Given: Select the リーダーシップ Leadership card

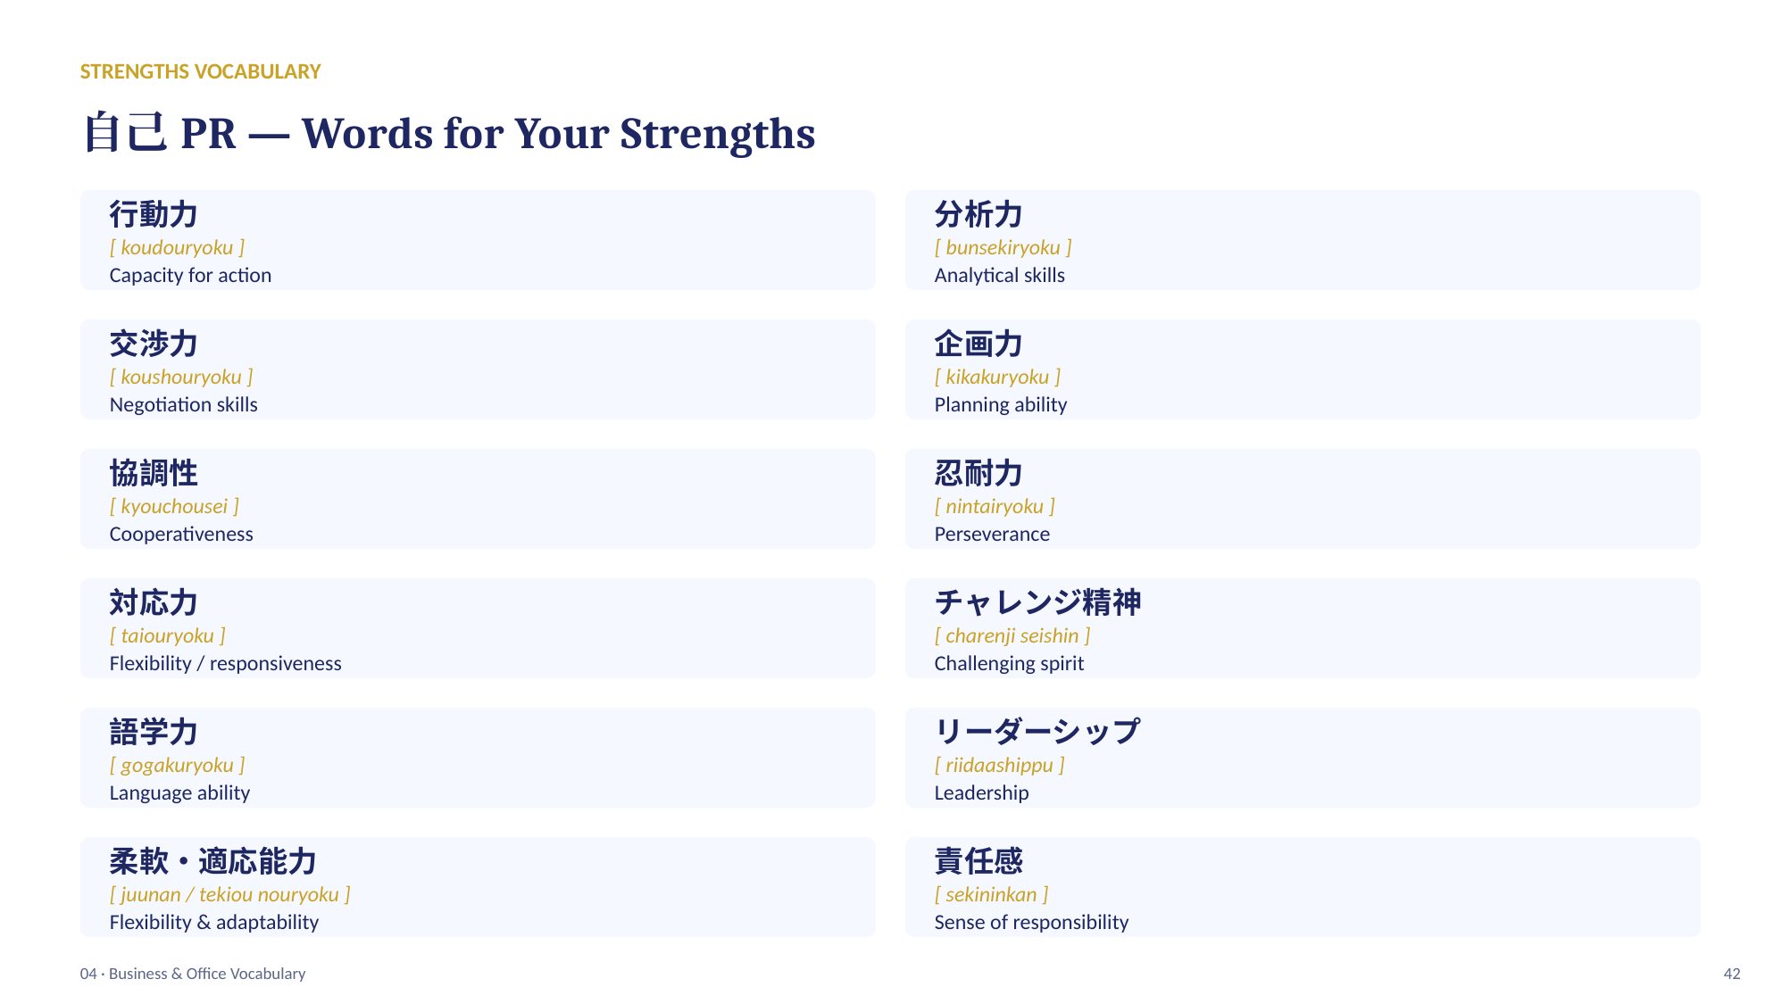Looking at the screenshot, I should [1303, 758].
